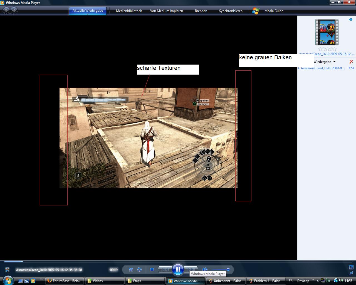Adjust the volume slider

pos(220,269)
